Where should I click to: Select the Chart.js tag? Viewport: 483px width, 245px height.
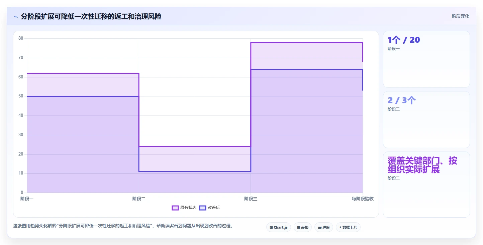[279, 227]
